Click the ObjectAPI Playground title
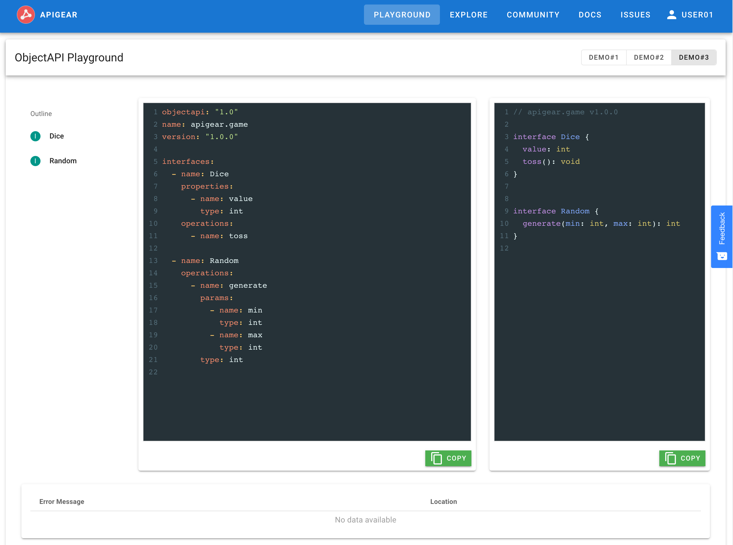This screenshot has height=545, width=733. [x=69, y=57]
